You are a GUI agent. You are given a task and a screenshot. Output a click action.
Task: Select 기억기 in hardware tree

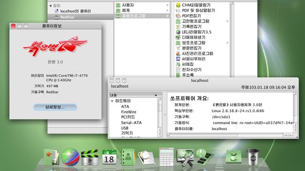(x=127, y=133)
